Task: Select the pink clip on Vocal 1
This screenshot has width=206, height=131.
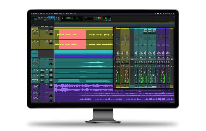Action: (73, 35)
